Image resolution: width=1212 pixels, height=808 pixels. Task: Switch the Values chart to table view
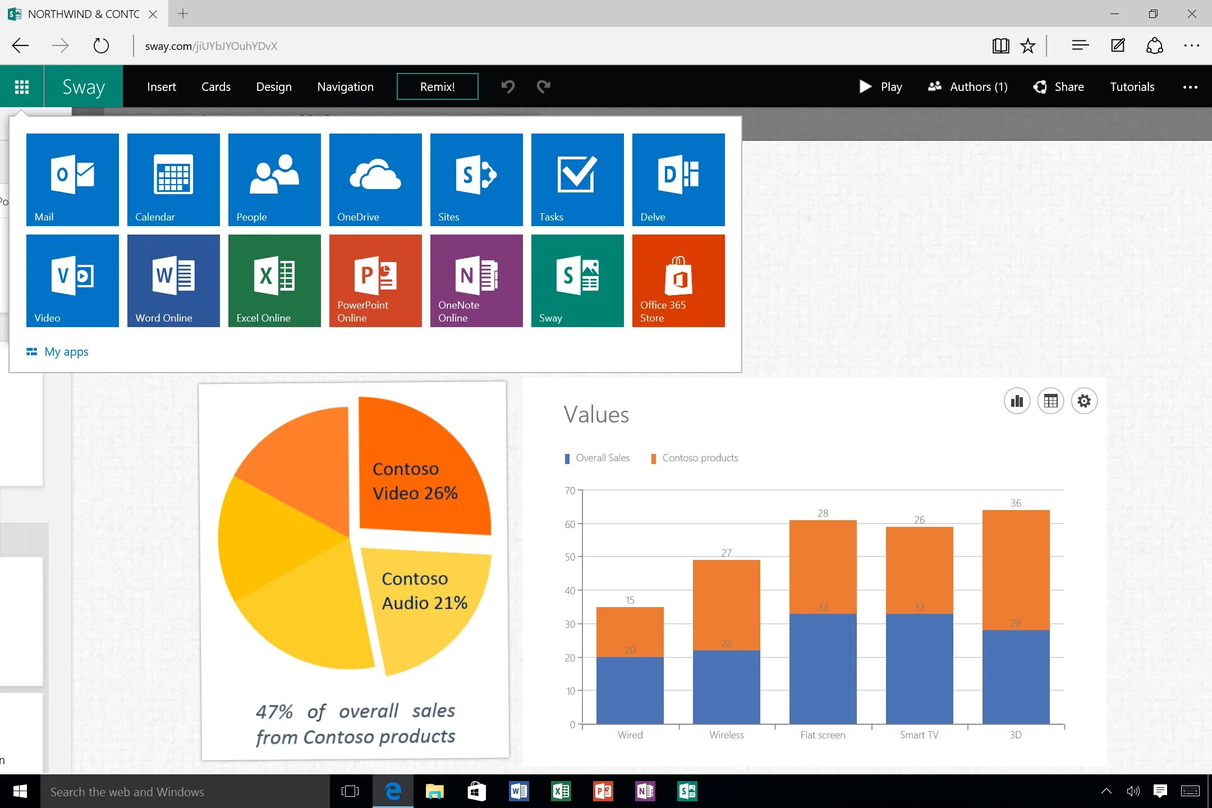point(1050,401)
